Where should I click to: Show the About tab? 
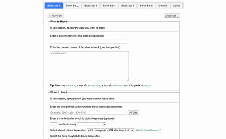(x=177, y=6)
